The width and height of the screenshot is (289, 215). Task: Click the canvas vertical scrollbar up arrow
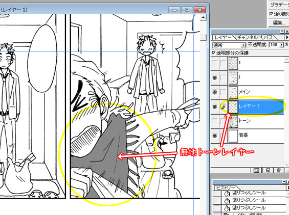pos(203,17)
